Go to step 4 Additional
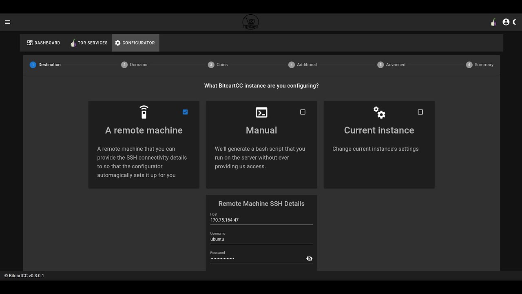Viewport: 522px width, 294px height. (303, 65)
